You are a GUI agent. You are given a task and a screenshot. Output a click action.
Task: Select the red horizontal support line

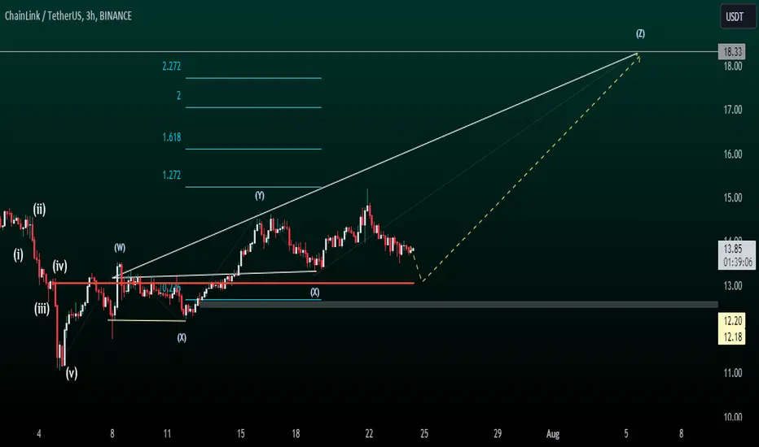235,283
